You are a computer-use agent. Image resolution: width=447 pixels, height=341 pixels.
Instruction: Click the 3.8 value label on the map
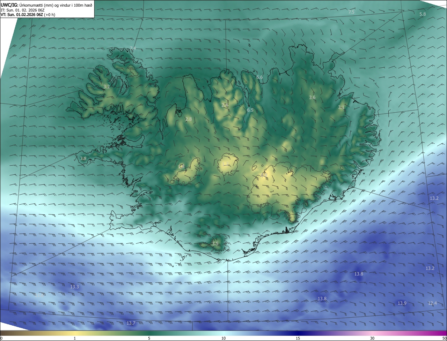click(x=83, y=158)
